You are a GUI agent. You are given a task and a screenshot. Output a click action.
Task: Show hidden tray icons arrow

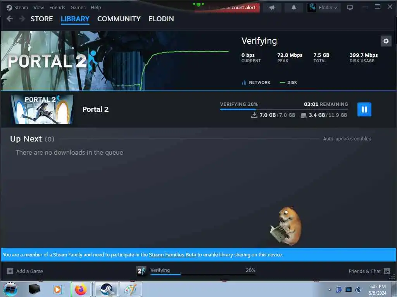point(330,290)
